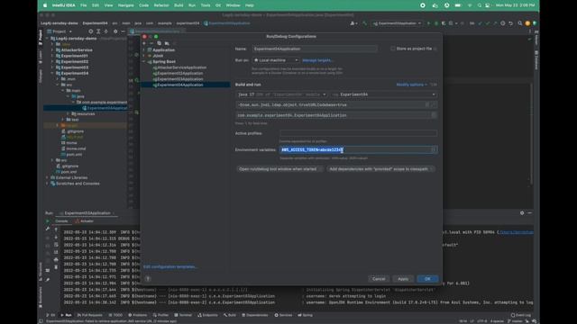Open the Services tool window
Screen dimensions: 577x324
pos(283,315)
